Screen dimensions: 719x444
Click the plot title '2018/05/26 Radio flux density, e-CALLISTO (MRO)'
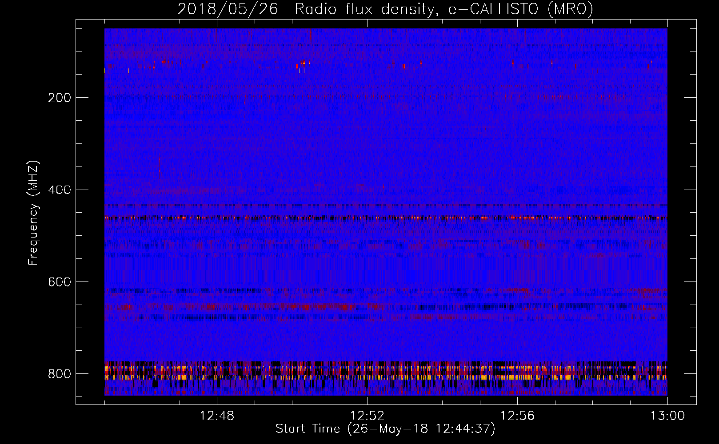(x=385, y=9)
